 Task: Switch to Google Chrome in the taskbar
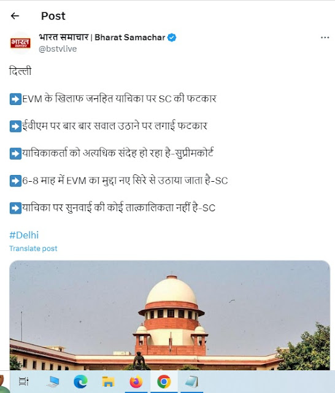[x=164, y=382]
